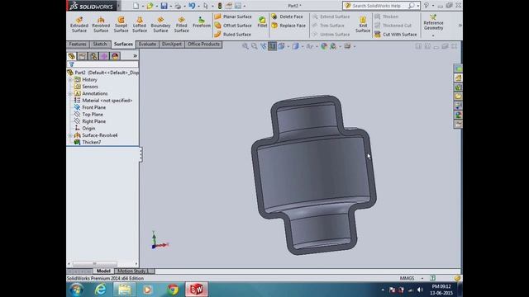Click the Ruled Surface command
This screenshot has height=297, width=529.
[233, 35]
